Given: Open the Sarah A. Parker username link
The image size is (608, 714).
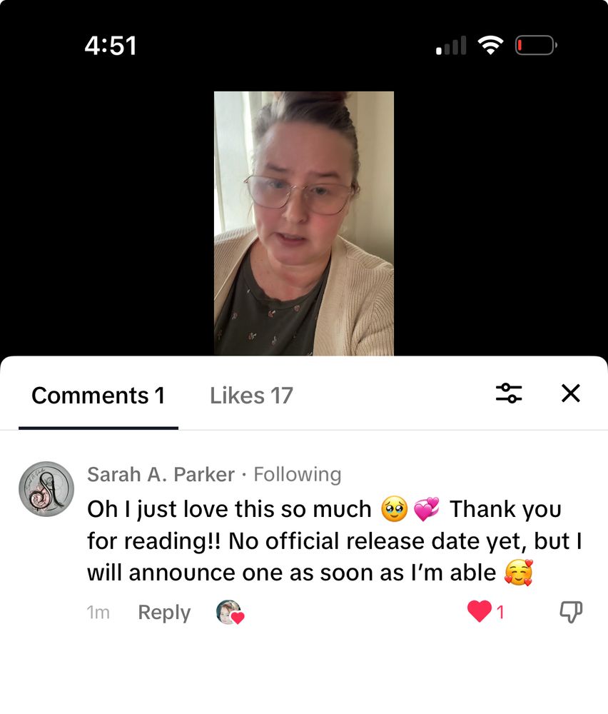Looking at the screenshot, I should pyautogui.click(x=161, y=475).
